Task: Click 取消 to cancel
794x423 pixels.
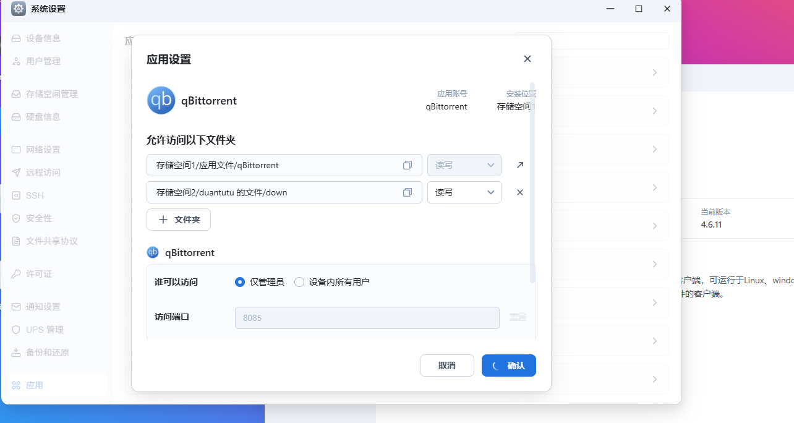Action: point(447,365)
